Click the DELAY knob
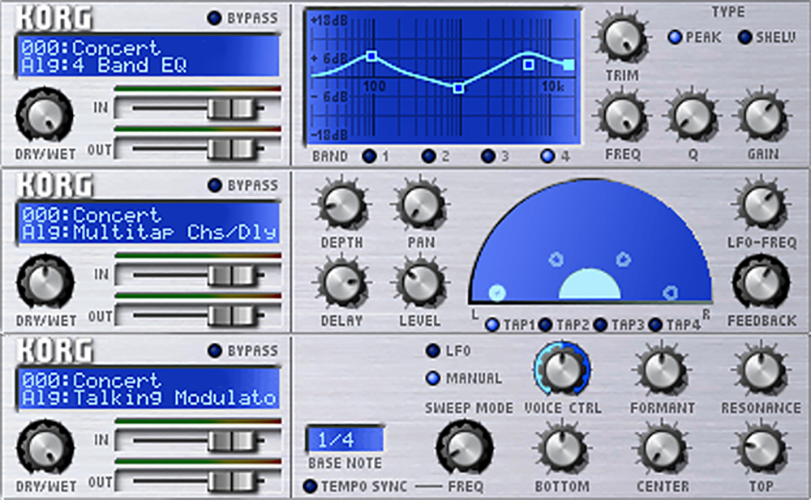Screen dimensions: 811x500 pyautogui.click(x=342, y=284)
